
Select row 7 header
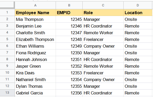point(7,53)
